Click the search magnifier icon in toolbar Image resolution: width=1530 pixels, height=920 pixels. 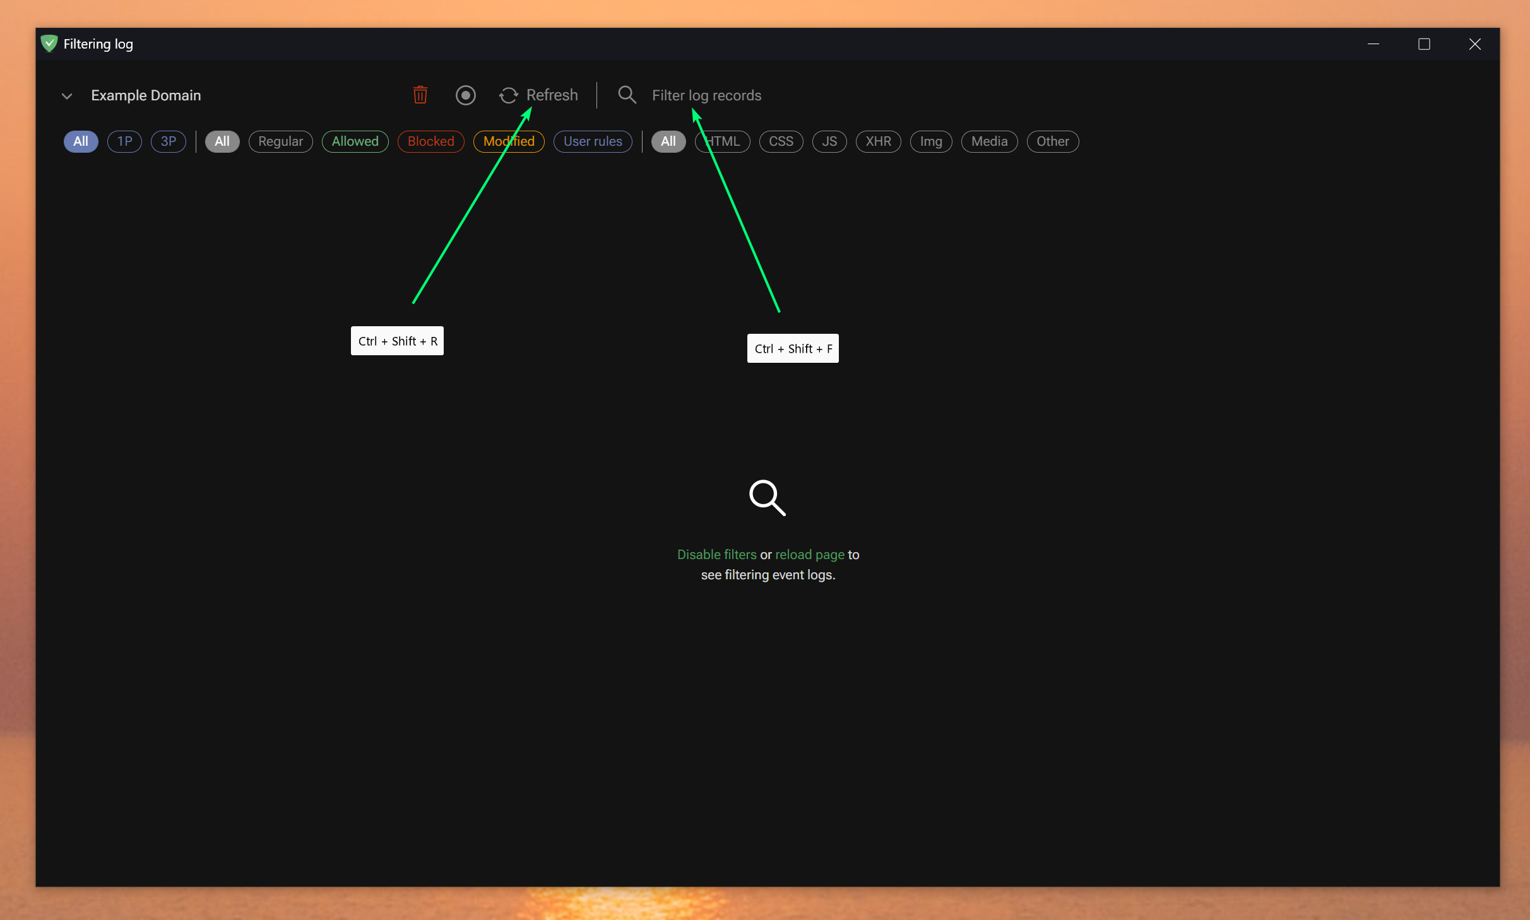click(x=627, y=95)
